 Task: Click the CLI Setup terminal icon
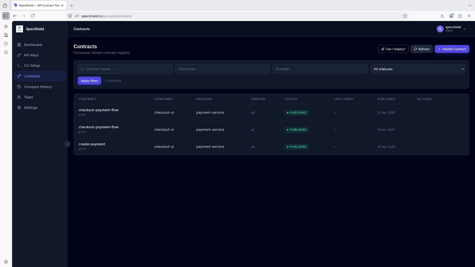click(19, 65)
